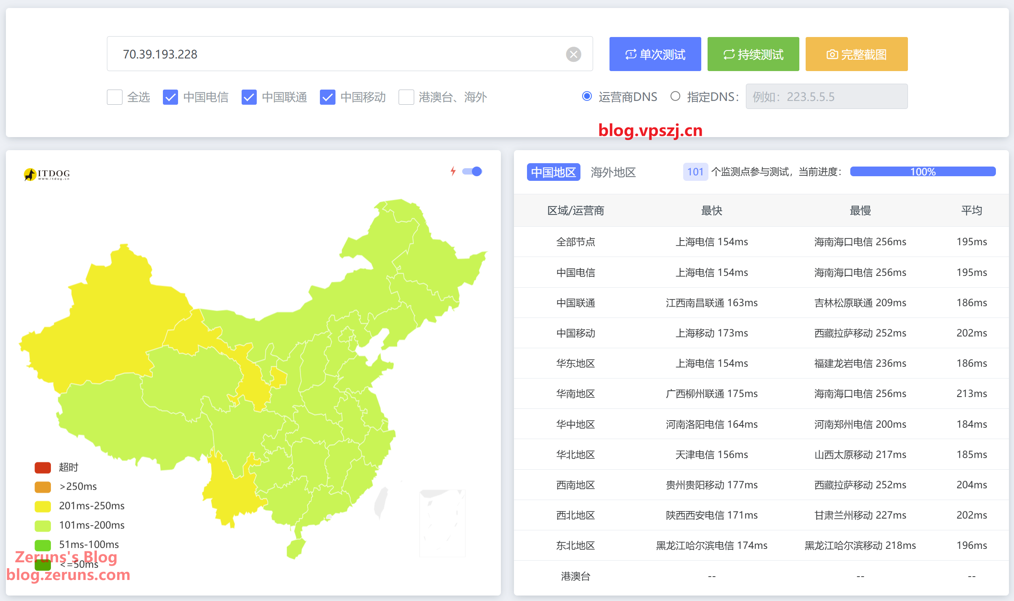Uncheck the 中国移动 checkbox
The width and height of the screenshot is (1014, 601).
point(327,97)
